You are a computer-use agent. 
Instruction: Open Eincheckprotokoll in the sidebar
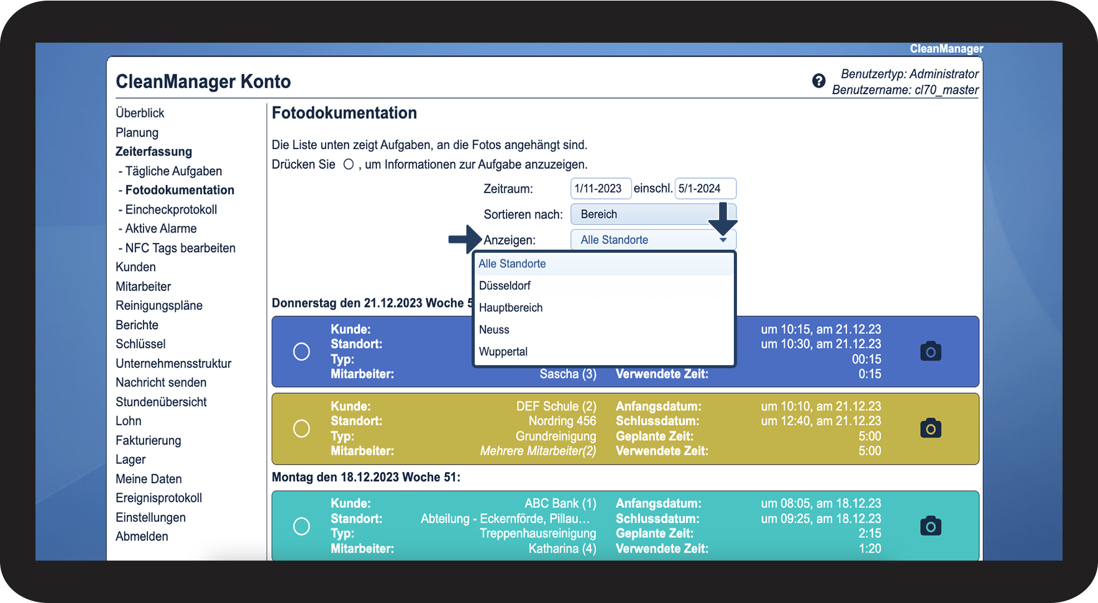pos(171,209)
